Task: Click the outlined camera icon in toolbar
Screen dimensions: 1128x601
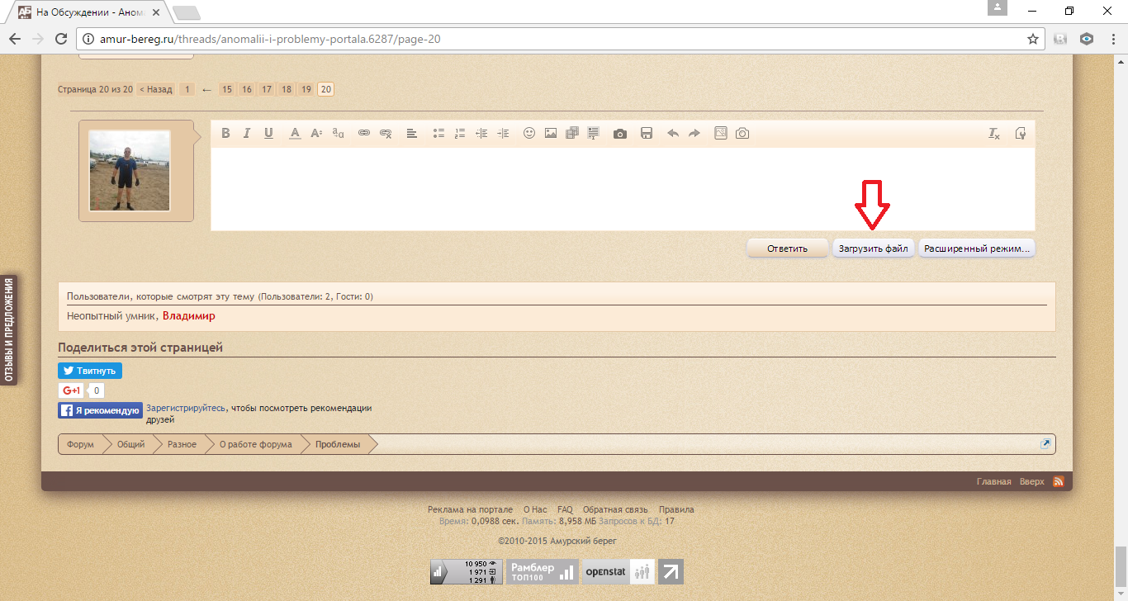Action: click(x=742, y=134)
